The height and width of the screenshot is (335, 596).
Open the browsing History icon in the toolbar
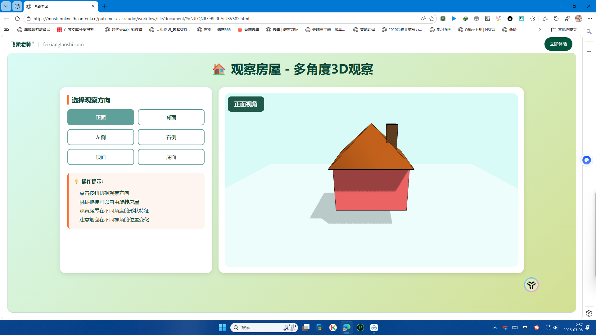556,19
